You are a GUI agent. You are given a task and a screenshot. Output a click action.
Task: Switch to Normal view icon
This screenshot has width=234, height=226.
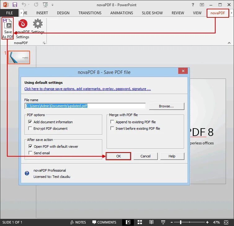coord(128,222)
